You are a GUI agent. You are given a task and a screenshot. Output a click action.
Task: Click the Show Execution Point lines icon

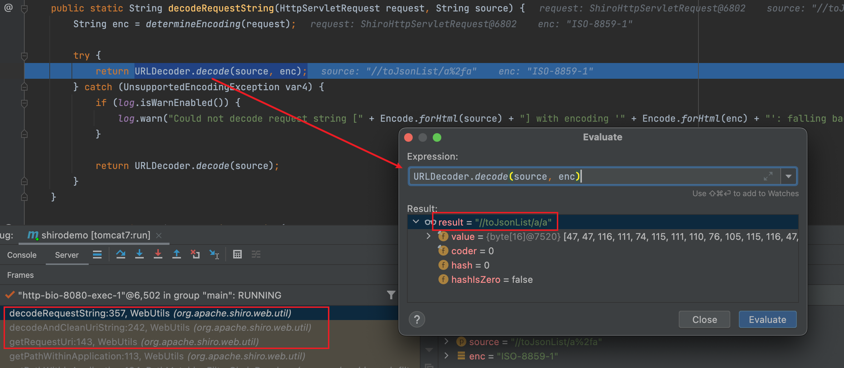97,255
